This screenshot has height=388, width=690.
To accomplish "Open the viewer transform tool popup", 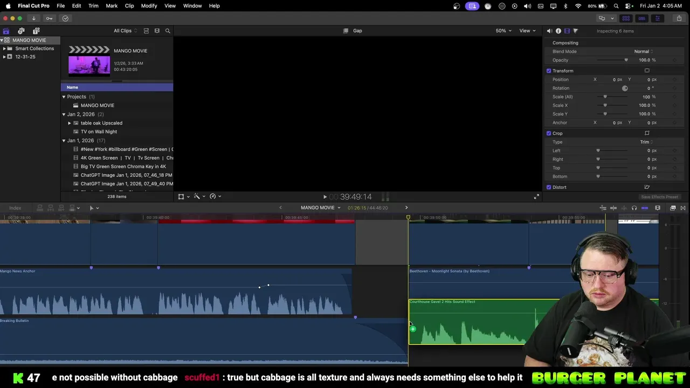I will (x=183, y=197).
